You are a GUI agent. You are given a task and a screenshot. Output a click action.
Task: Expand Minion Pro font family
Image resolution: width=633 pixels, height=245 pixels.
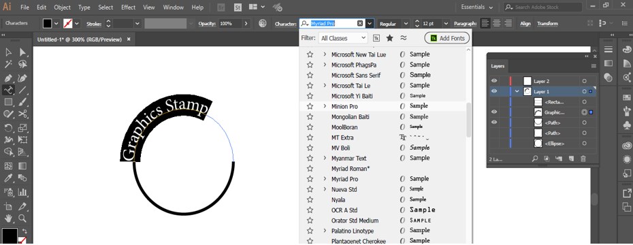tap(325, 106)
